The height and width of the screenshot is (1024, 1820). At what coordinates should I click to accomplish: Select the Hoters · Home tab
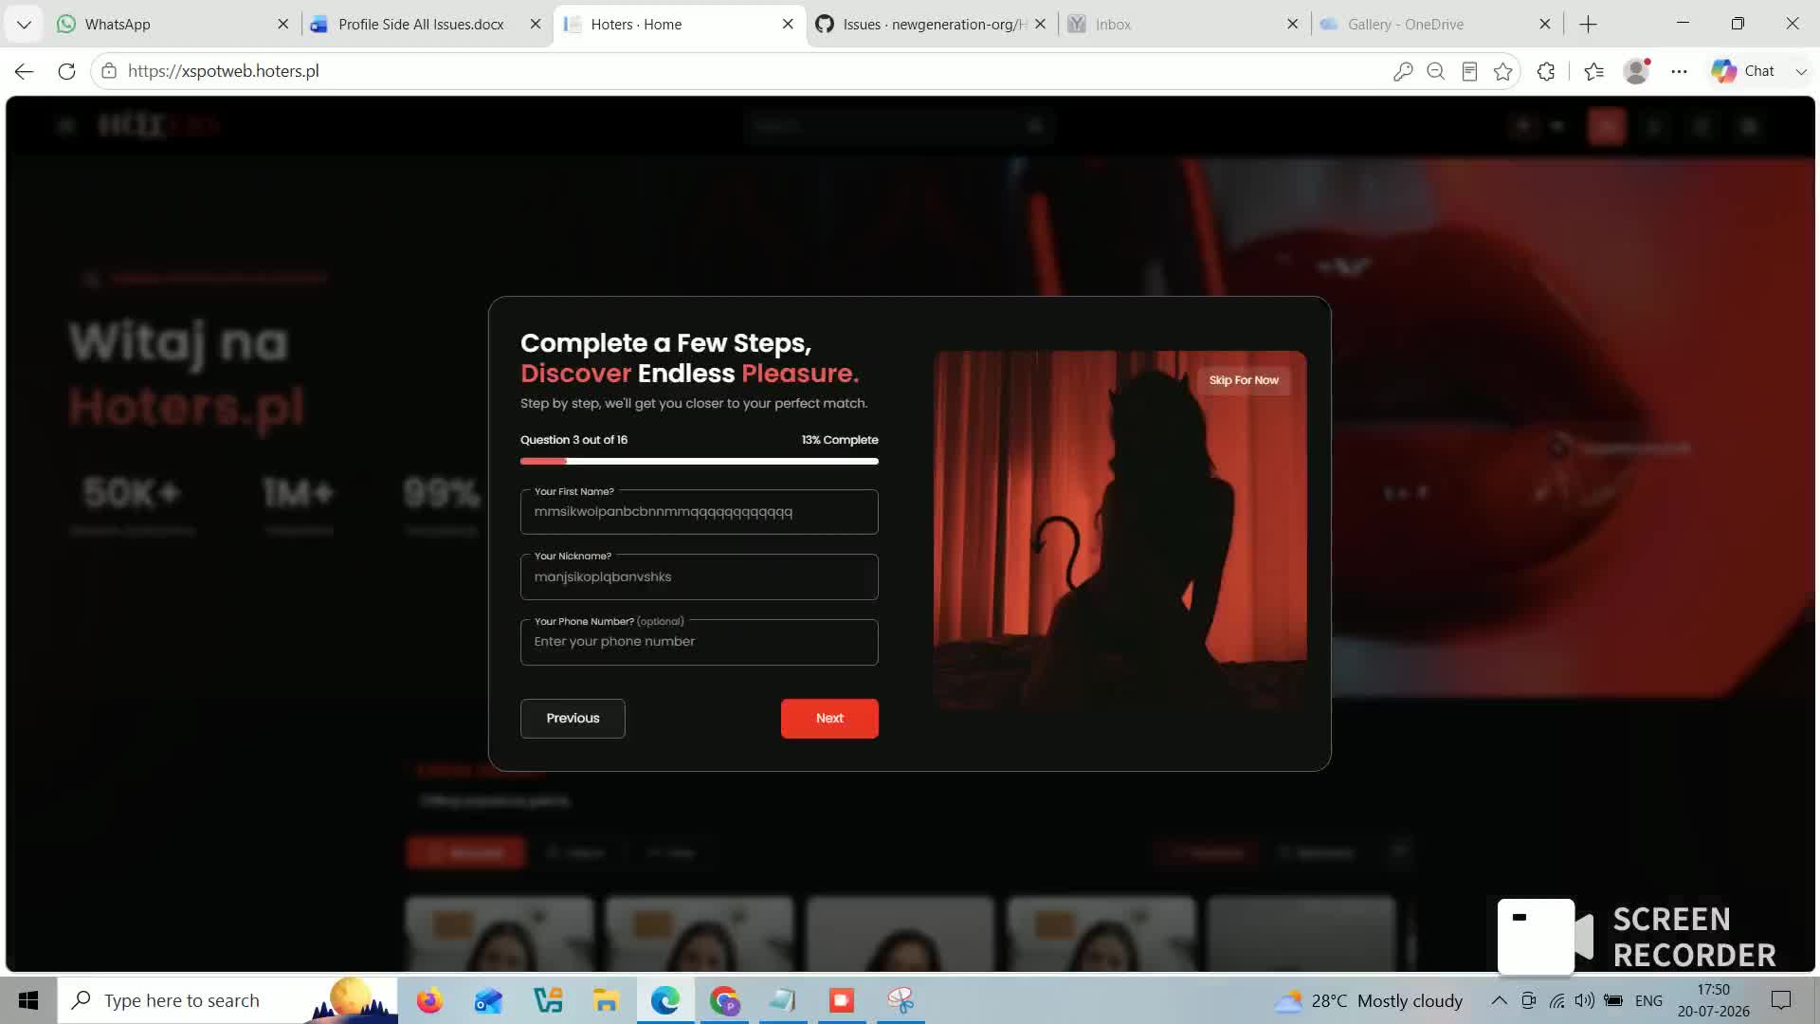click(679, 24)
